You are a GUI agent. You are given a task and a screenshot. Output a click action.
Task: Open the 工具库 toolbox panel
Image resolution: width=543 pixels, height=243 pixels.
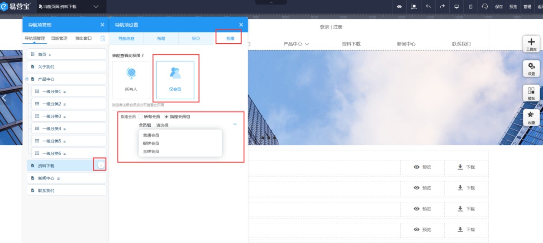tap(531, 45)
